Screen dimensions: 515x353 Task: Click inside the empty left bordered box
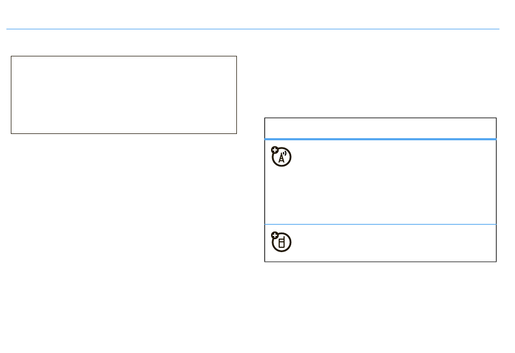124,94
